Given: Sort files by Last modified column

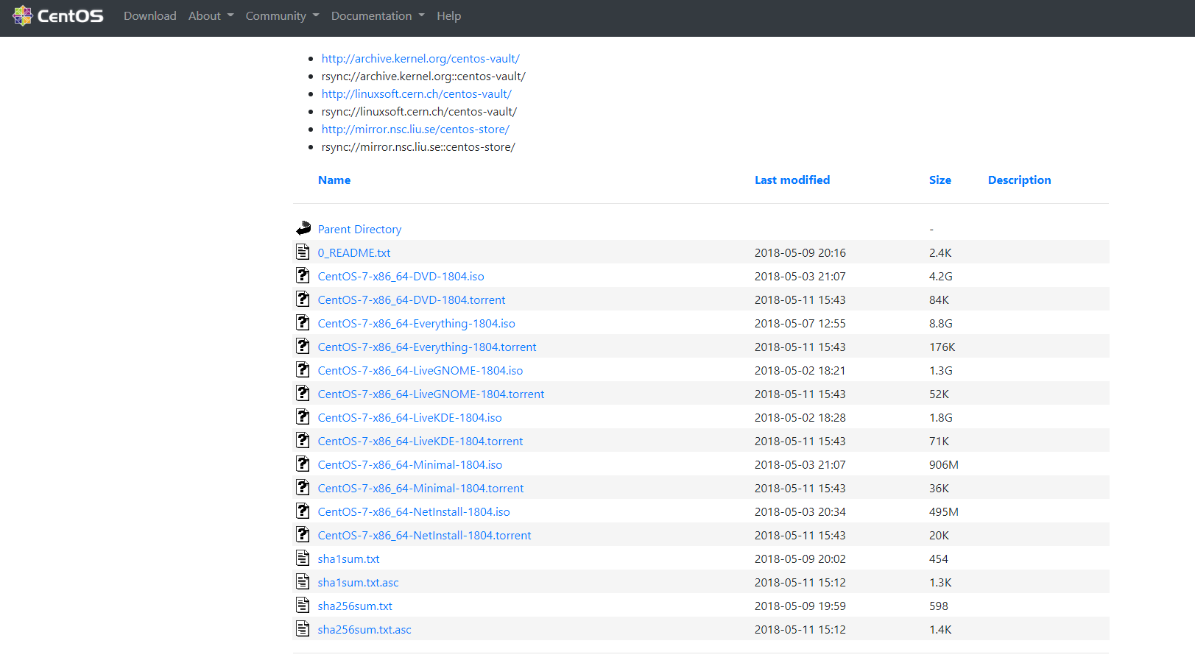Looking at the screenshot, I should pyautogui.click(x=792, y=180).
